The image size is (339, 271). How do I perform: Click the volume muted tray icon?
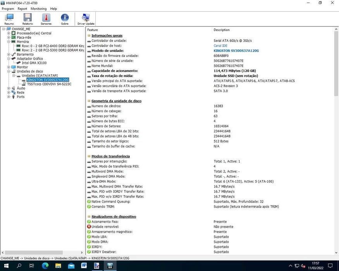tap(303, 266)
